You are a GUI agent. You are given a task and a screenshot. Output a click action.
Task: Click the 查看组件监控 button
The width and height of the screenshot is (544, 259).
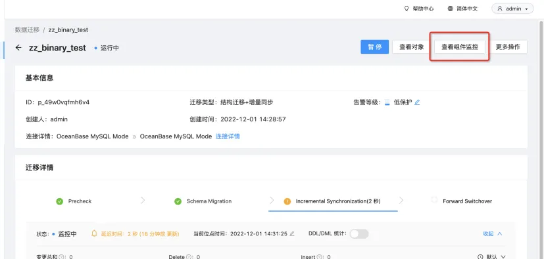[460, 47]
